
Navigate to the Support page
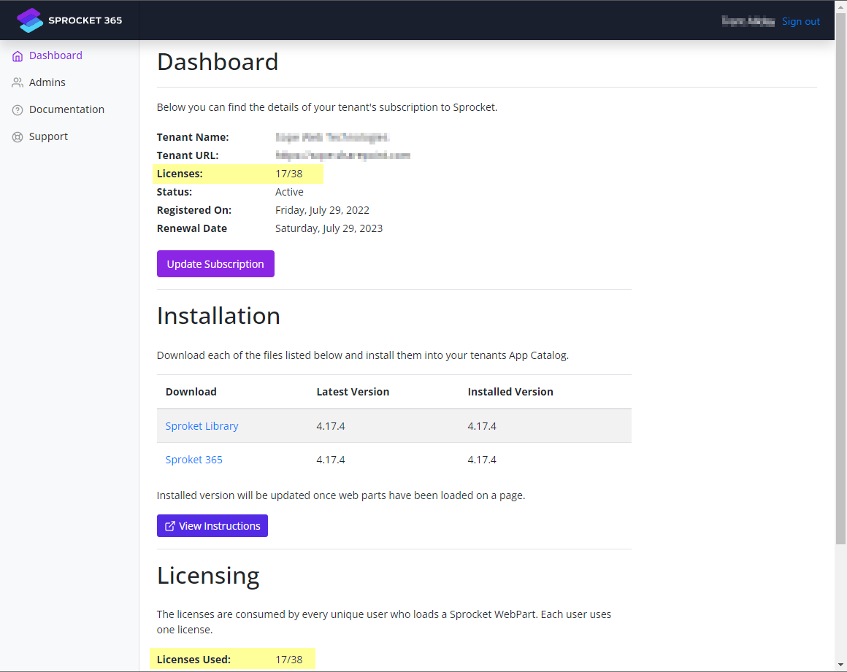click(x=48, y=136)
